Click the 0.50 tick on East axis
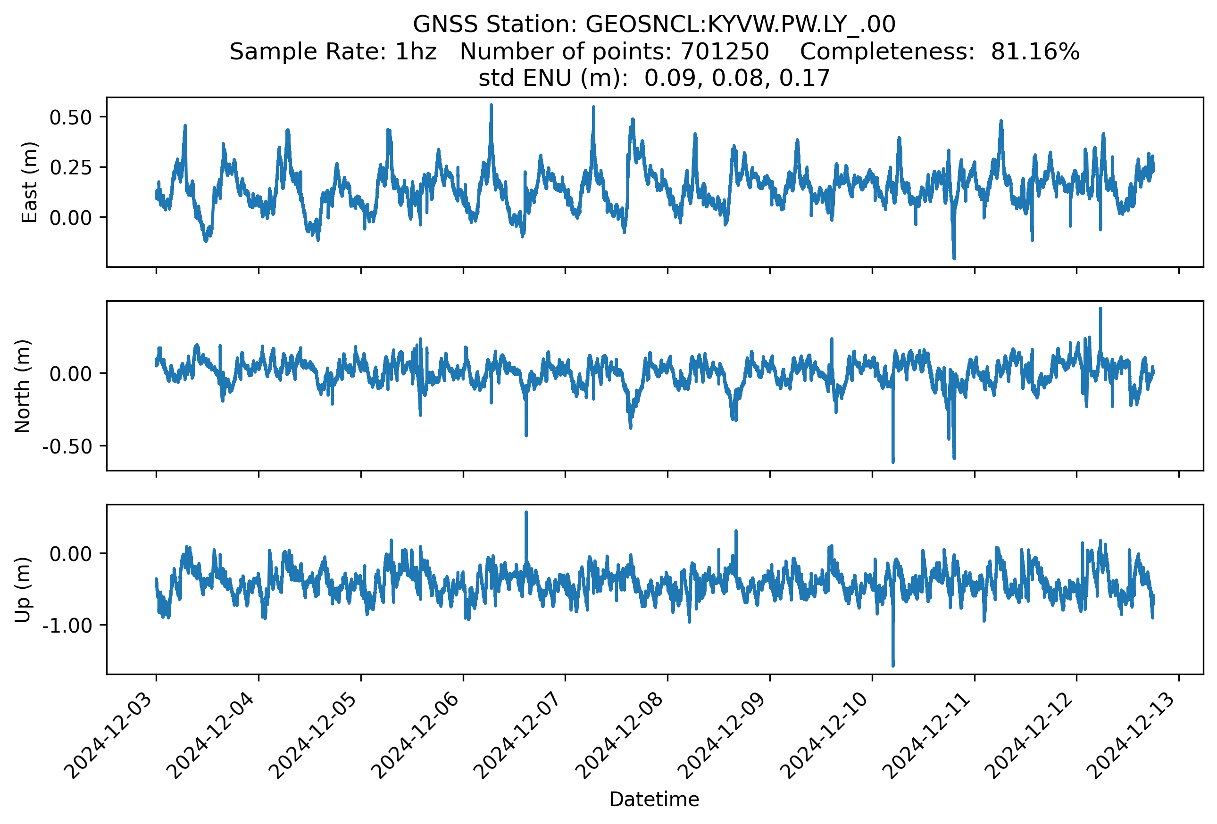This screenshot has height=824, width=1217. 71,118
